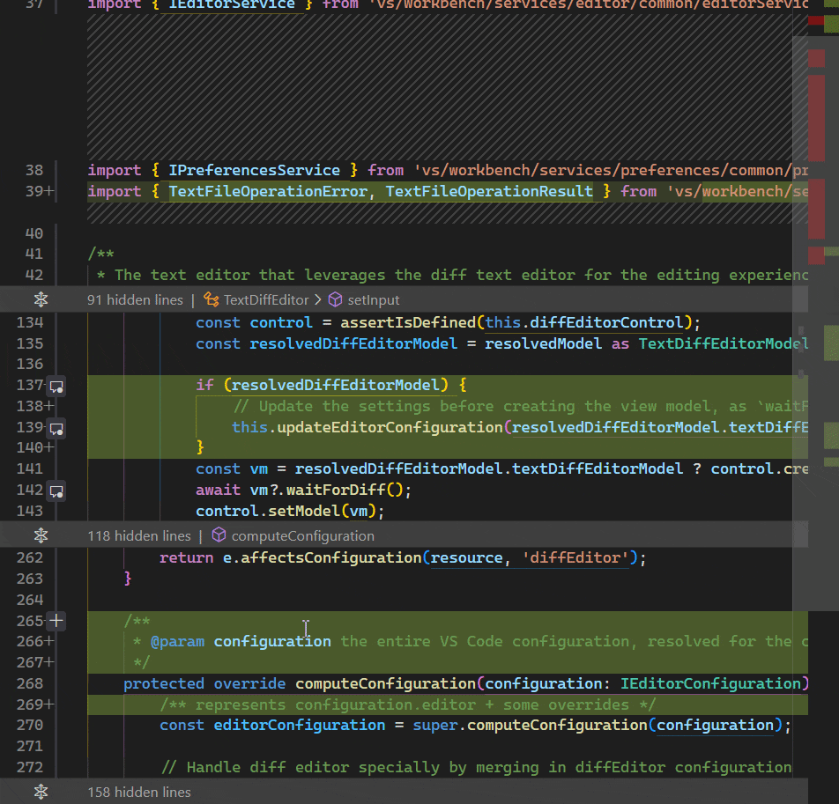Select computeConfiguration in the breadcrumb bar
Screen dimensions: 839x804
pos(304,535)
